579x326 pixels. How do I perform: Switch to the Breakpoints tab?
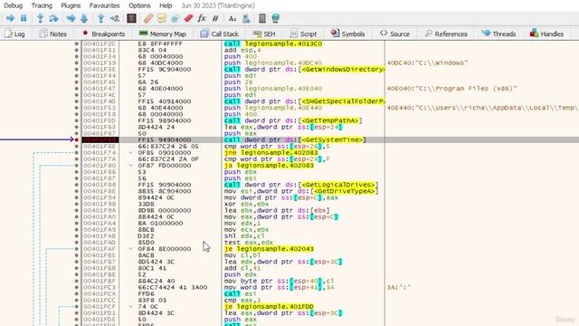(x=104, y=34)
